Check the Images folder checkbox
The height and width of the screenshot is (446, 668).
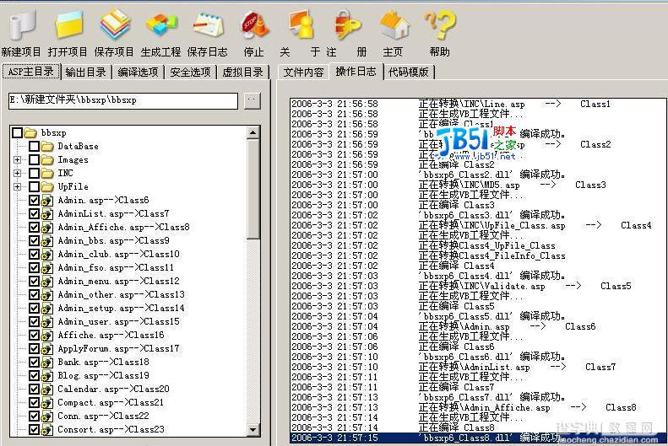35,160
